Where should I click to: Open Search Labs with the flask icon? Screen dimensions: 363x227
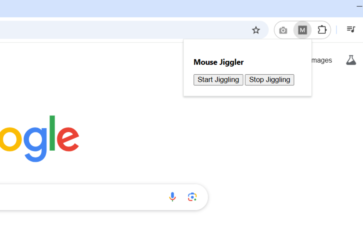(351, 60)
